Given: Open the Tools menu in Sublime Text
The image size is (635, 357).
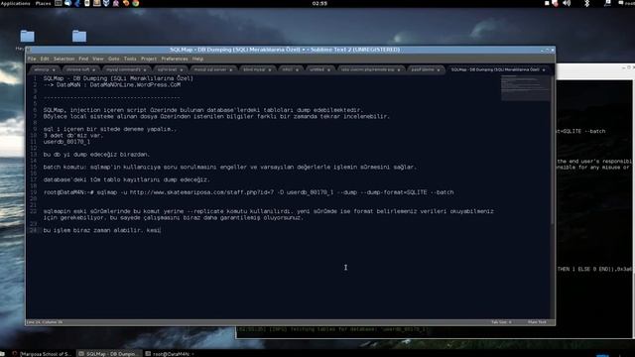Looking at the screenshot, I should (130, 59).
